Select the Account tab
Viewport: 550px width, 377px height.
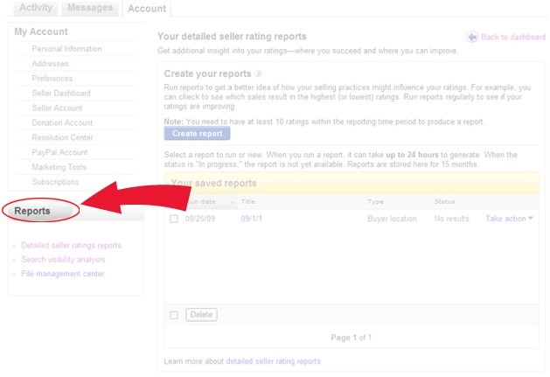pyautogui.click(x=147, y=9)
